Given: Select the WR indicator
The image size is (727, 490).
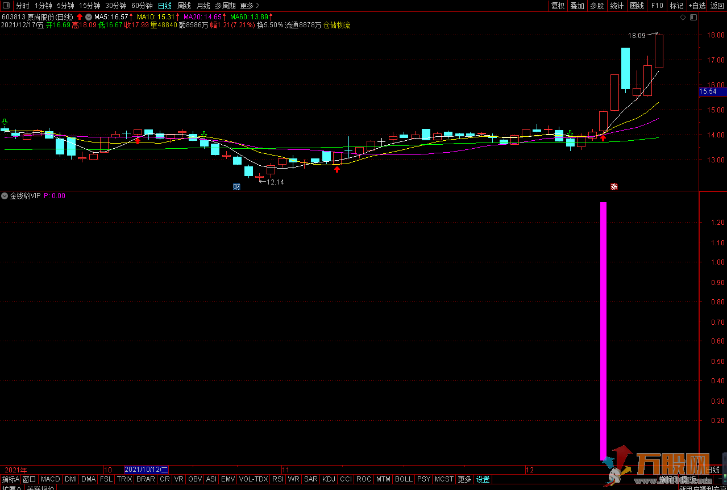Looking at the screenshot, I should click(294, 479).
